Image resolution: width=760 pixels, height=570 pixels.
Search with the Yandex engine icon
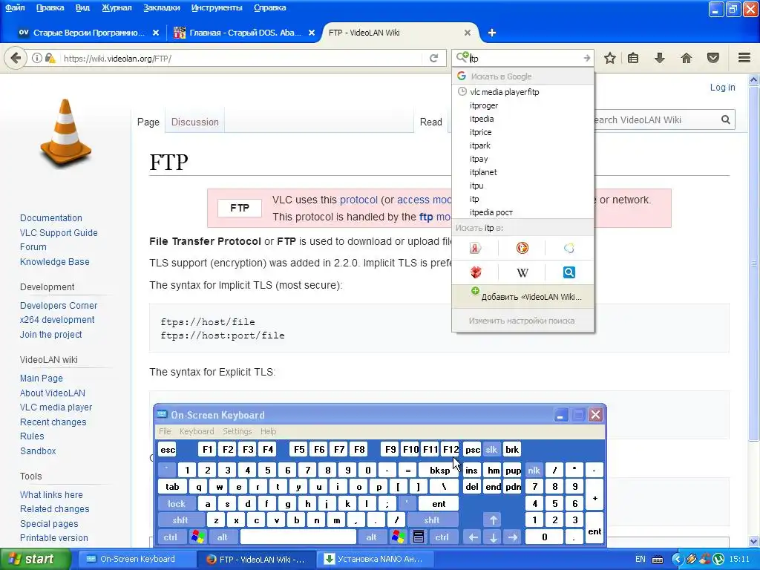coord(475,248)
